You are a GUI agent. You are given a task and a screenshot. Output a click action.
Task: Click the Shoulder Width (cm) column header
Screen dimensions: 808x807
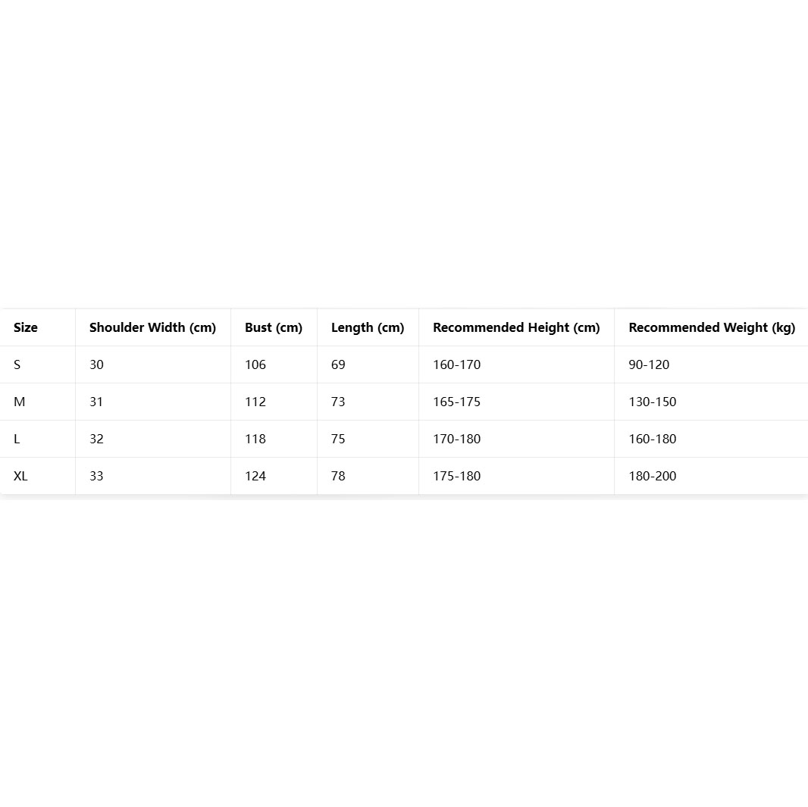click(x=152, y=327)
